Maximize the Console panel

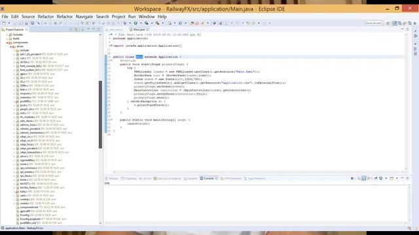click(407, 178)
